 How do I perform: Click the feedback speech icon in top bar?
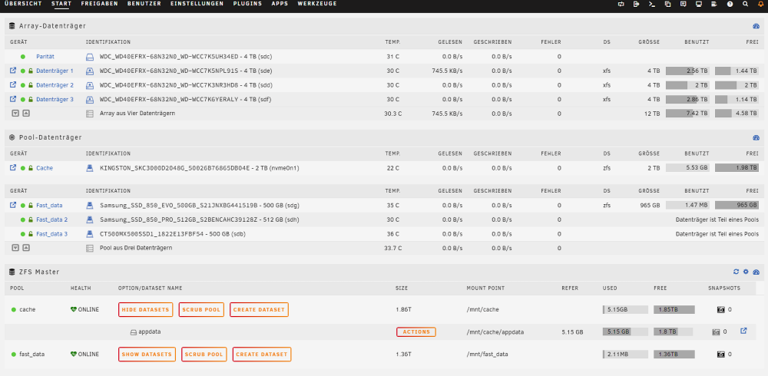[x=684, y=4]
